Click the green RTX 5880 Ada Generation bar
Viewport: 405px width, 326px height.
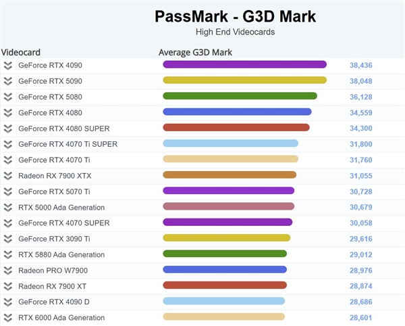[x=225, y=254]
